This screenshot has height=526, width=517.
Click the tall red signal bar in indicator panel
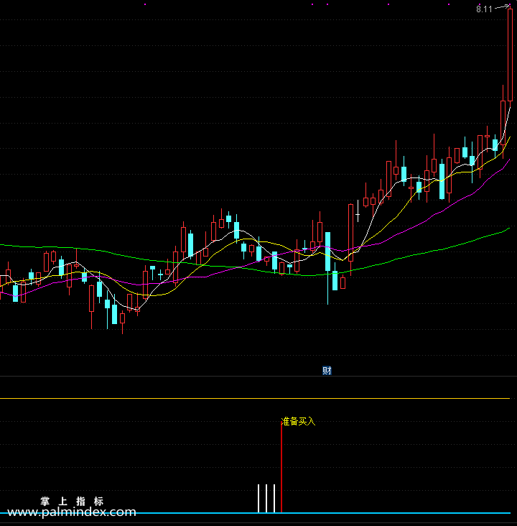(281, 467)
